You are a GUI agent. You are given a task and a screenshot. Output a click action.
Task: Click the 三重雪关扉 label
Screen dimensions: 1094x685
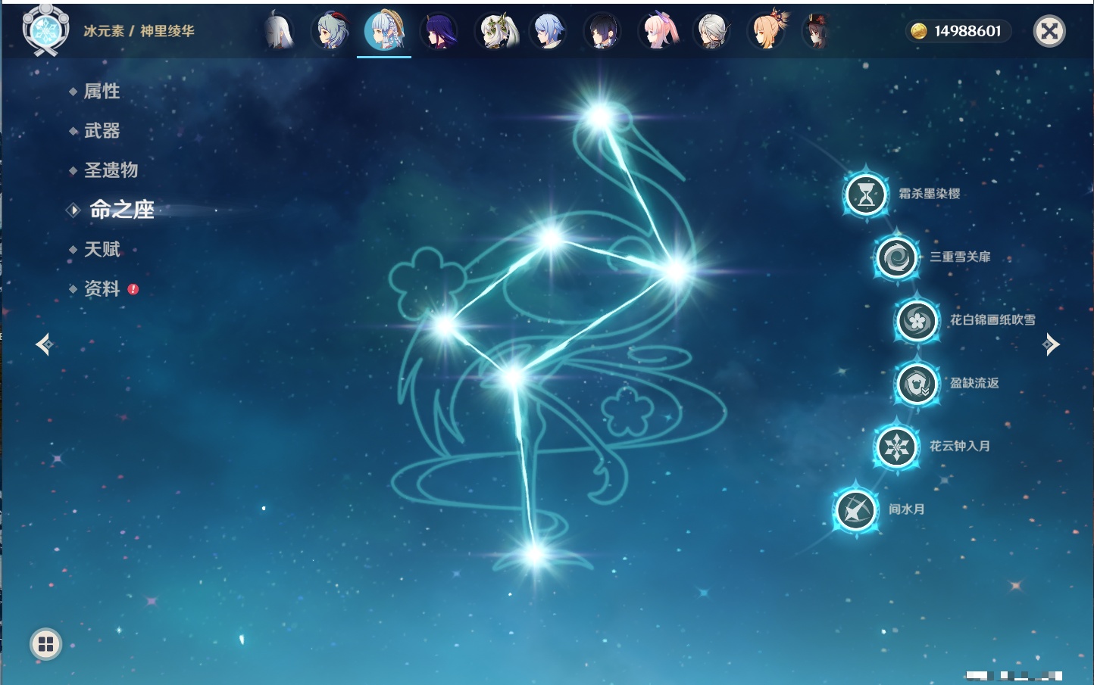(x=961, y=257)
